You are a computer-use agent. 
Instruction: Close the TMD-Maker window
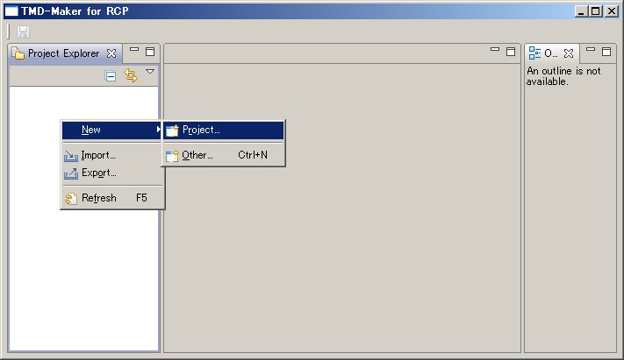[x=611, y=11]
